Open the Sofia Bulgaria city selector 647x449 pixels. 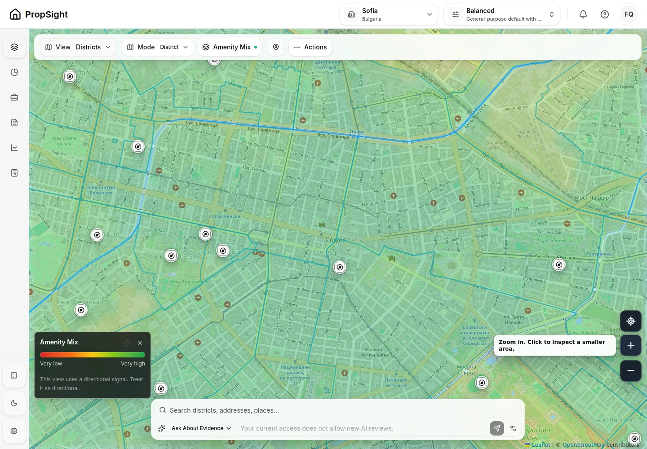[389, 14]
